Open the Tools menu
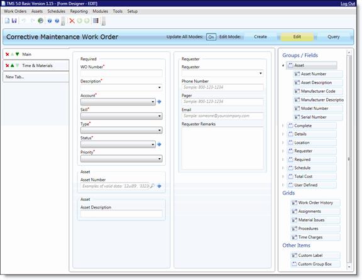Viewport: 362px width, 280px height. pyautogui.click(x=118, y=11)
